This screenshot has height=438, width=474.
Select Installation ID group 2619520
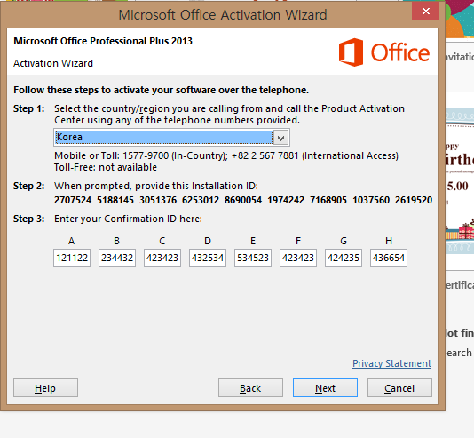[414, 200]
